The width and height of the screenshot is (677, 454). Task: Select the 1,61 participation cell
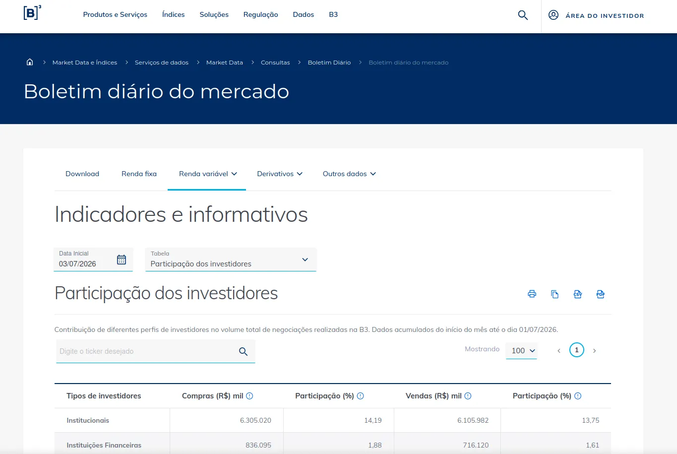click(x=592, y=445)
